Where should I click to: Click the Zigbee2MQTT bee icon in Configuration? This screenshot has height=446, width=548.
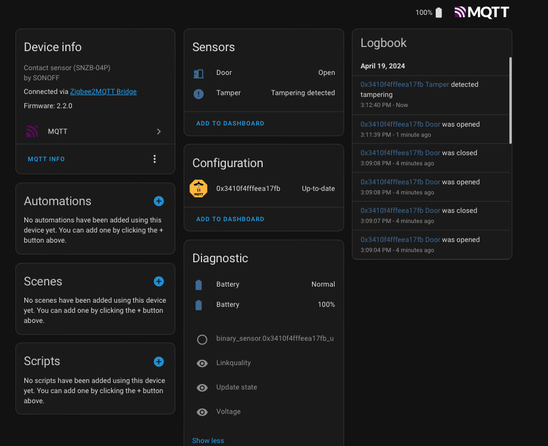pos(199,189)
